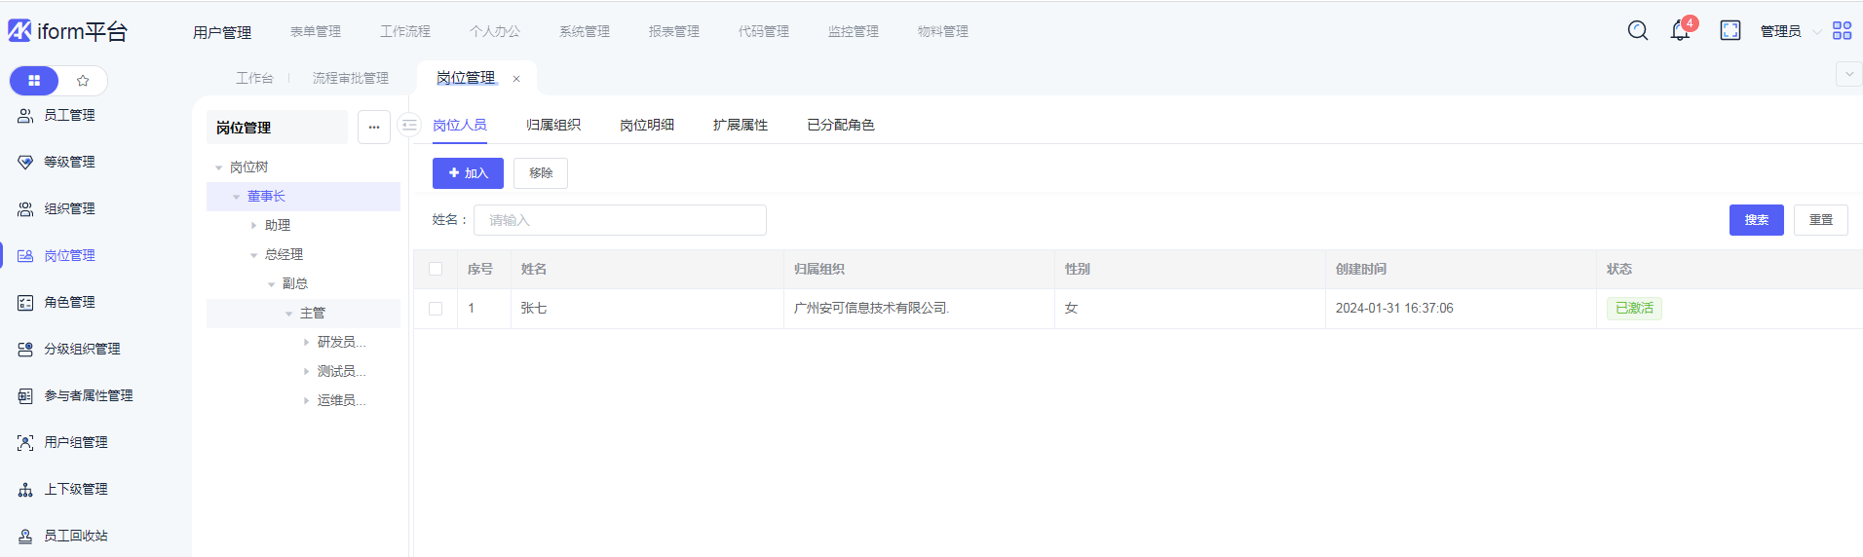The width and height of the screenshot is (1863, 557).
Task: Open the tab list dropdown arrow
Action: click(1848, 74)
